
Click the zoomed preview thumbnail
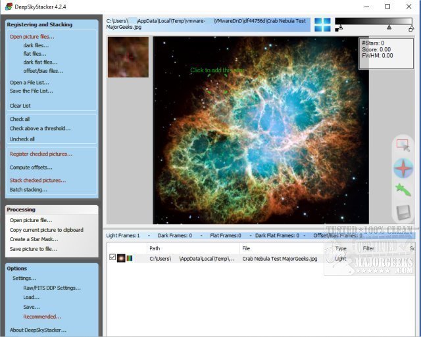pyautogui.click(x=128, y=57)
